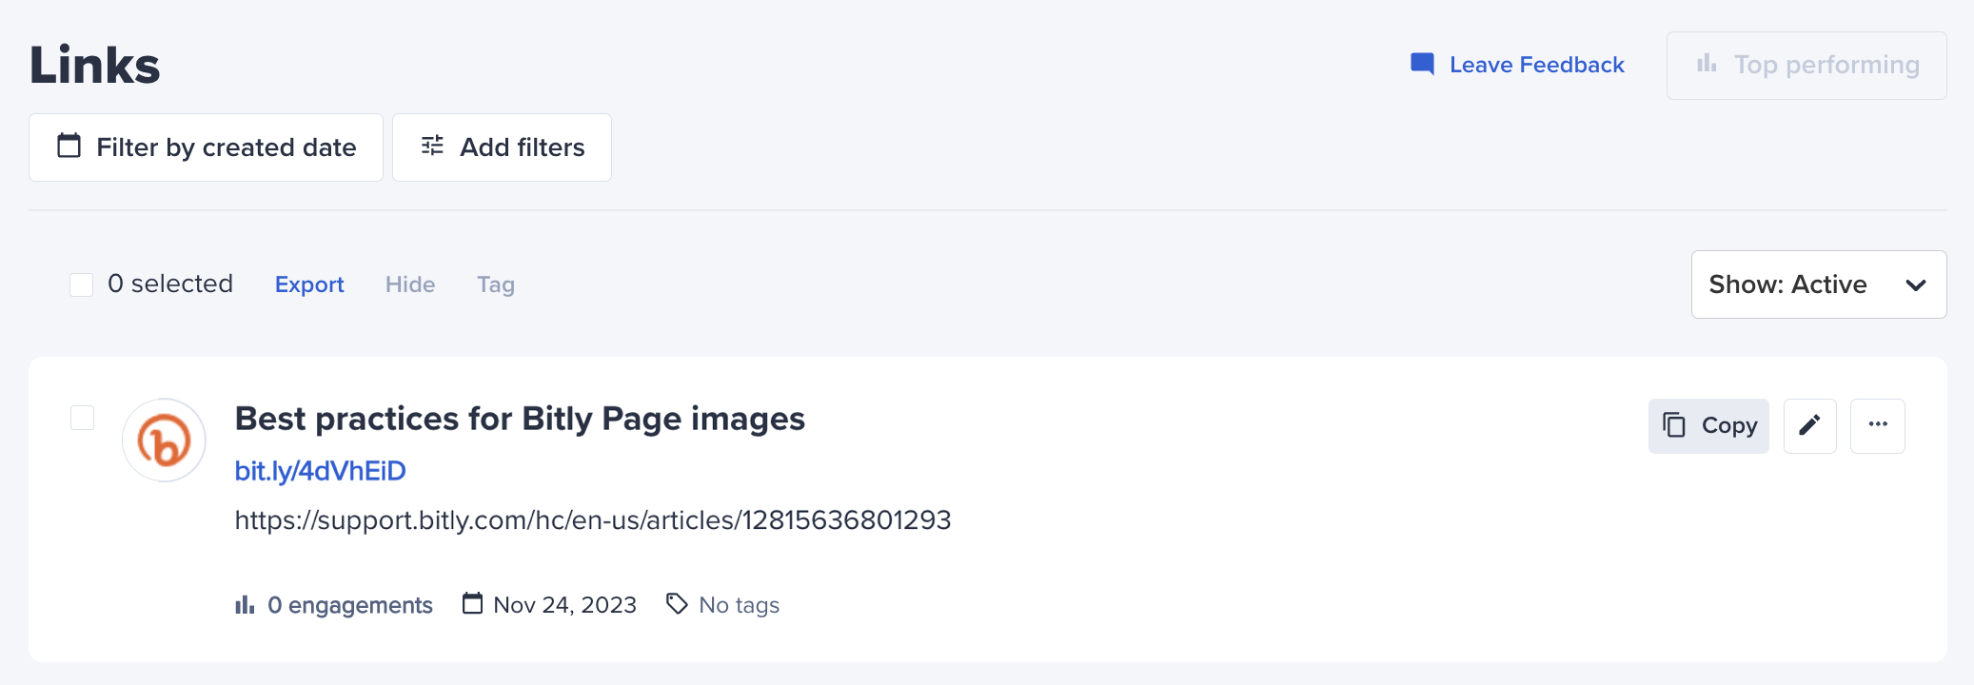This screenshot has height=685, width=1974.
Task: Open Filter by created date picker
Action: (x=206, y=147)
